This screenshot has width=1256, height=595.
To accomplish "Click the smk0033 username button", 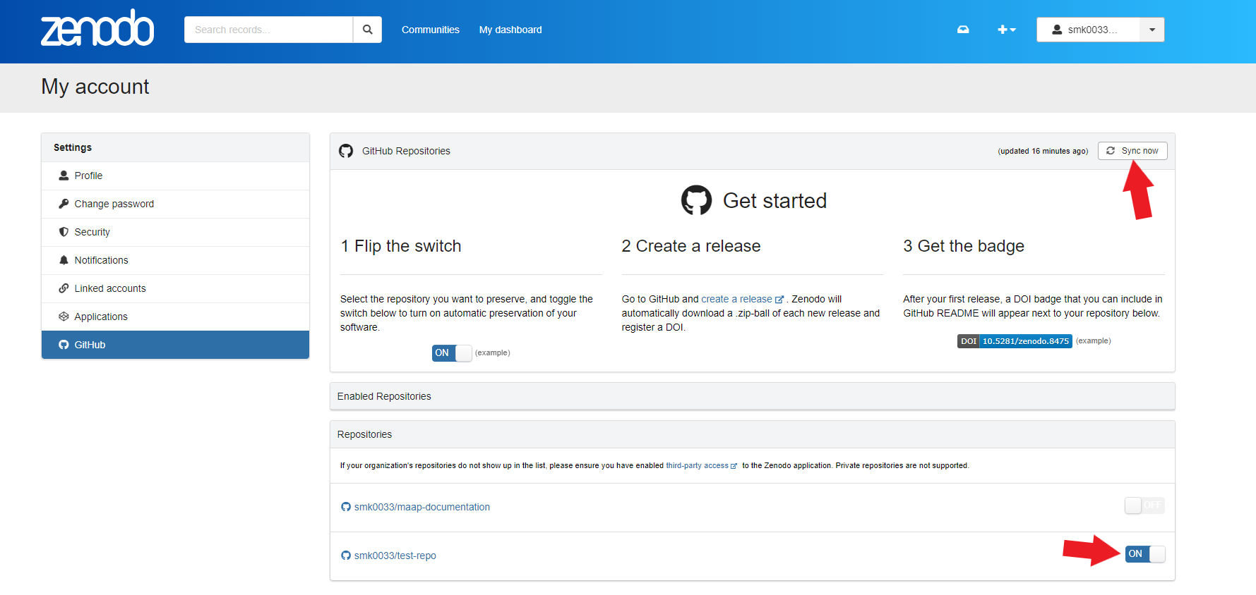I will (x=1088, y=30).
